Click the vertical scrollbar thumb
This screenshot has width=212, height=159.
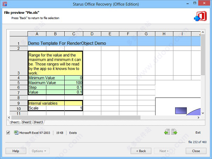pos(203,55)
